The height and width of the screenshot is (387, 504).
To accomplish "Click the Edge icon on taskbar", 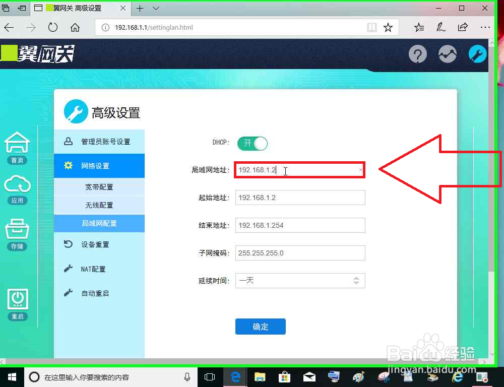I will tap(235, 377).
